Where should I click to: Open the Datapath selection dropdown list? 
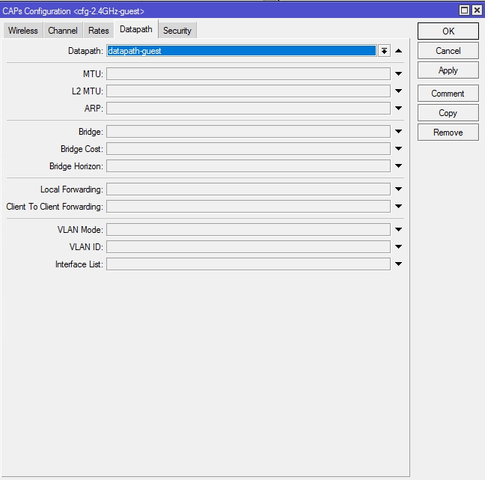coord(384,51)
